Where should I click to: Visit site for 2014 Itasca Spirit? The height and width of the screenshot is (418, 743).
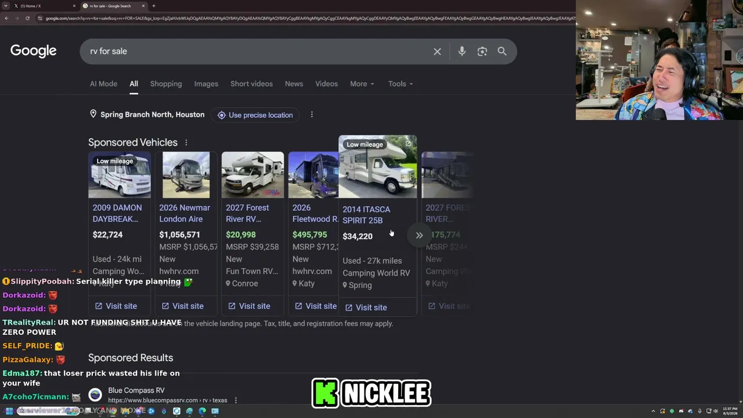[366, 308]
